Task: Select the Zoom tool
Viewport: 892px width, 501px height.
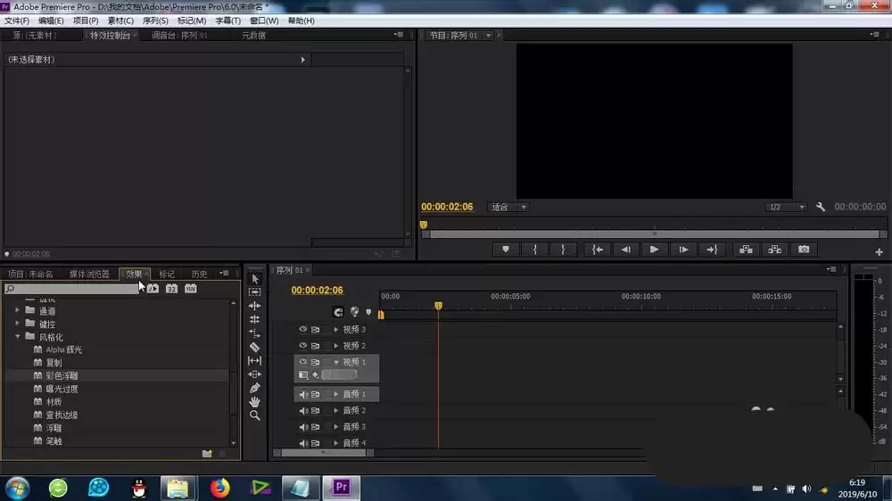Action: coord(255,415)
